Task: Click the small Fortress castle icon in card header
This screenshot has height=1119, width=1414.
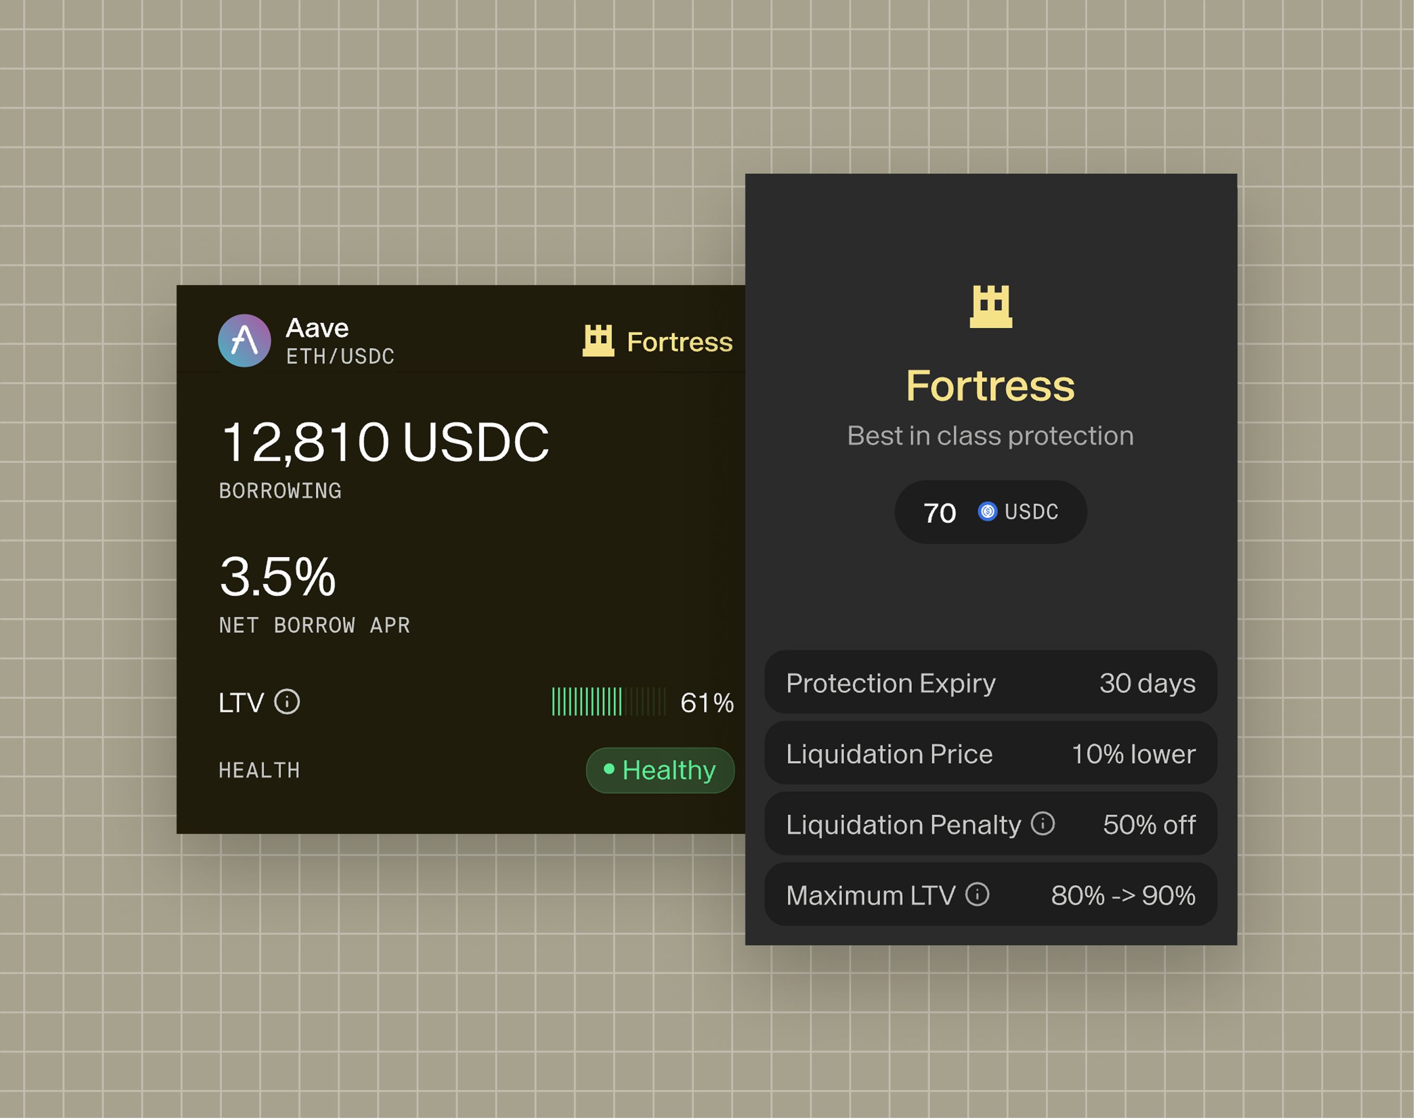Action: tap(598, 340)
